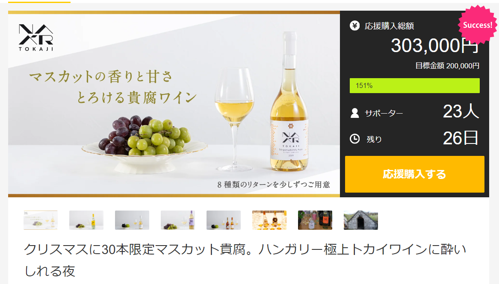Open the stone wine cellar thumbnail
This screenshot has height=284, width=499.
point(361,220)
